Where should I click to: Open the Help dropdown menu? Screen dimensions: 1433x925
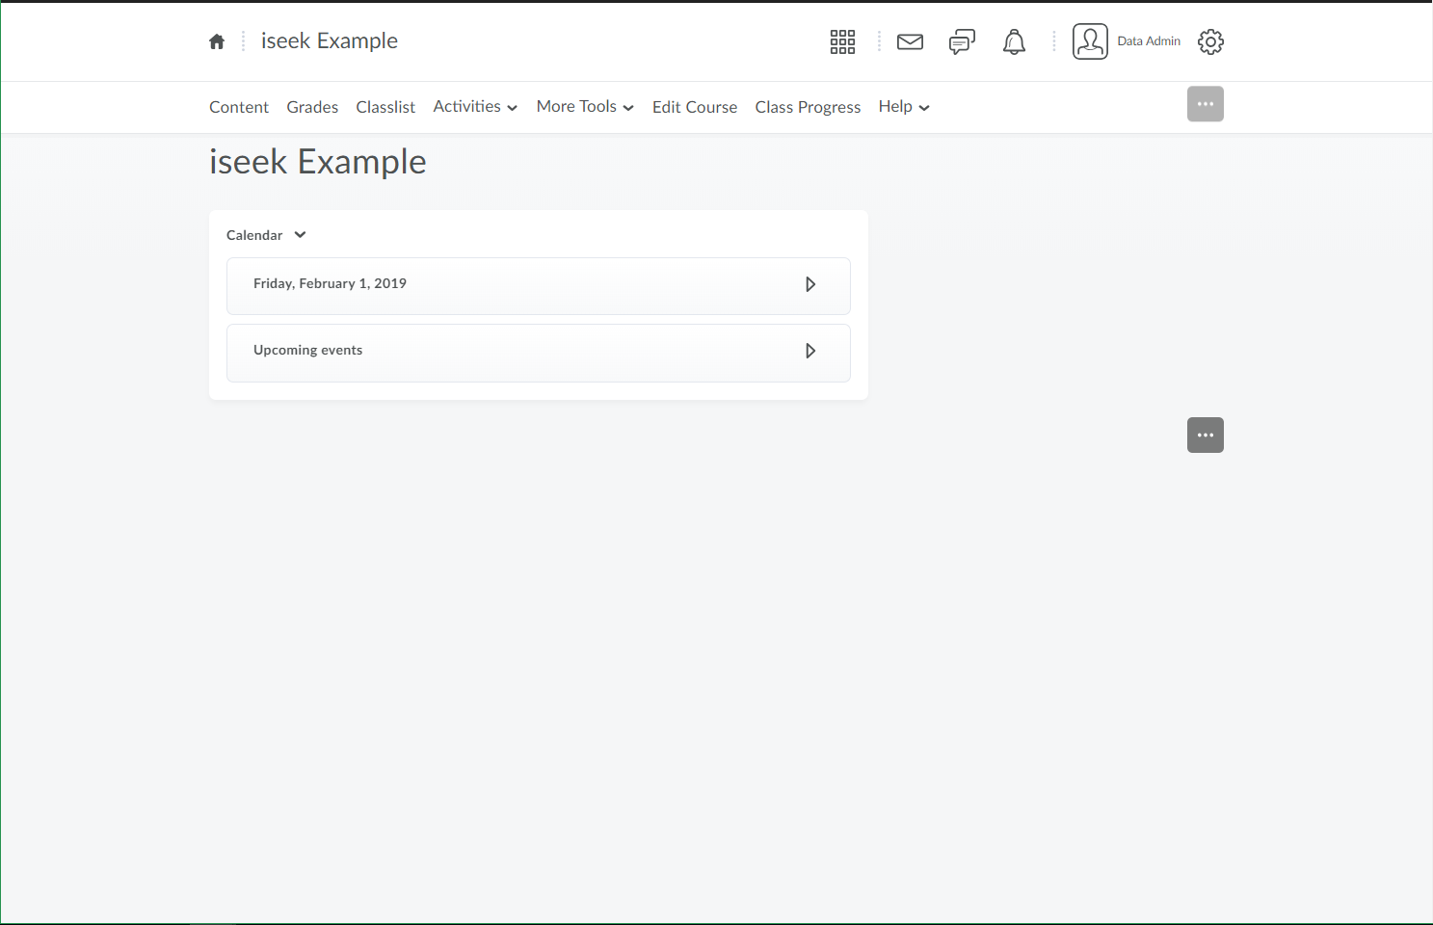(x=903, y=107)
